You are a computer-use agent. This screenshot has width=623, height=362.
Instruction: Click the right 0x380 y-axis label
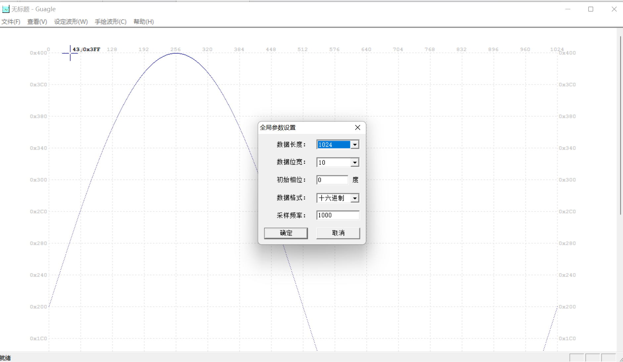click(x=567, y=116)
